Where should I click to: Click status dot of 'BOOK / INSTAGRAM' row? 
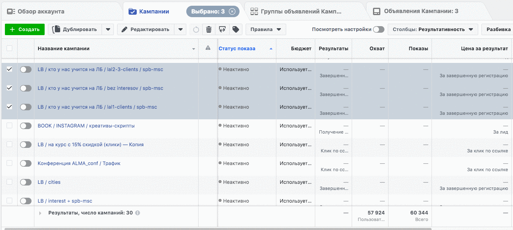tap(220, 125)
